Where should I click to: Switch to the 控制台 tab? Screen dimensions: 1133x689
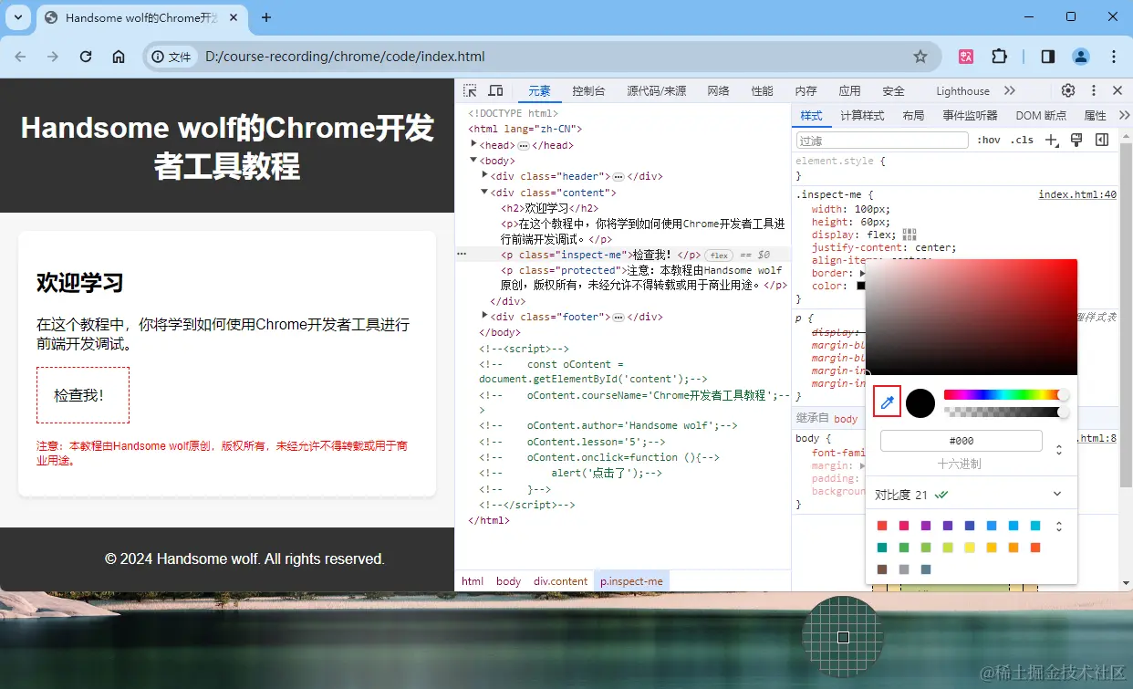pyautogui.click(x=588, y=91)
